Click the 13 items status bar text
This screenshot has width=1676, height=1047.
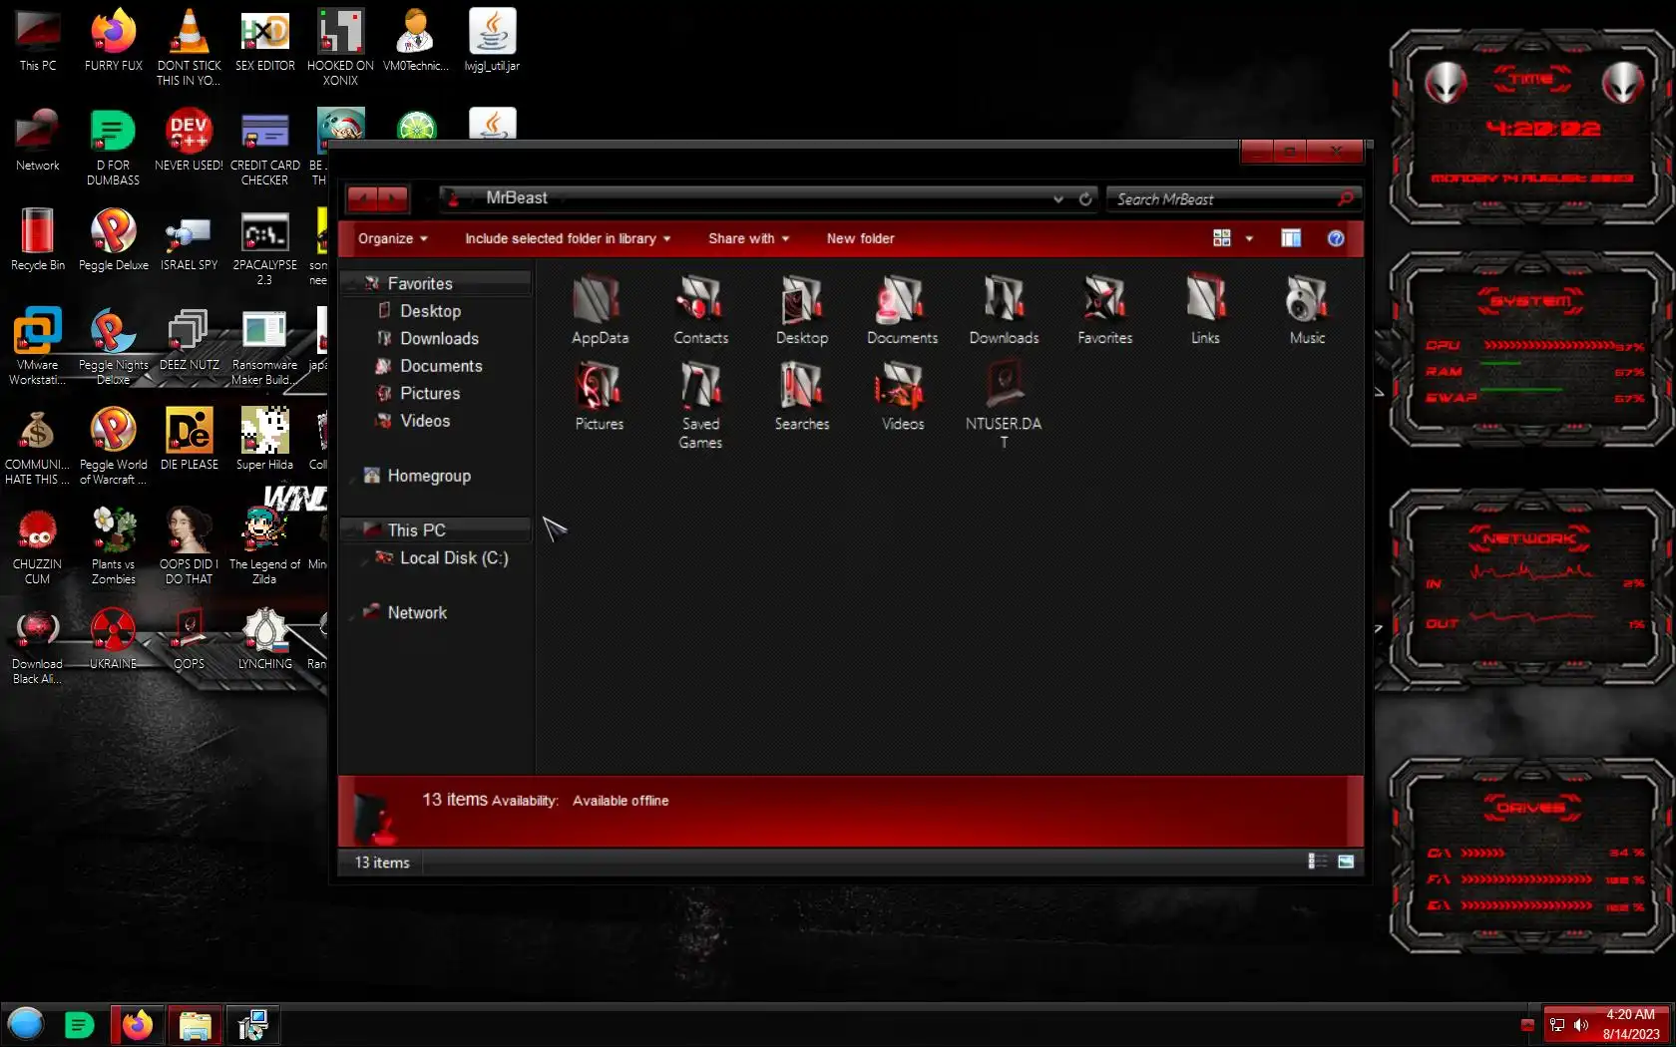pos(382,863)
